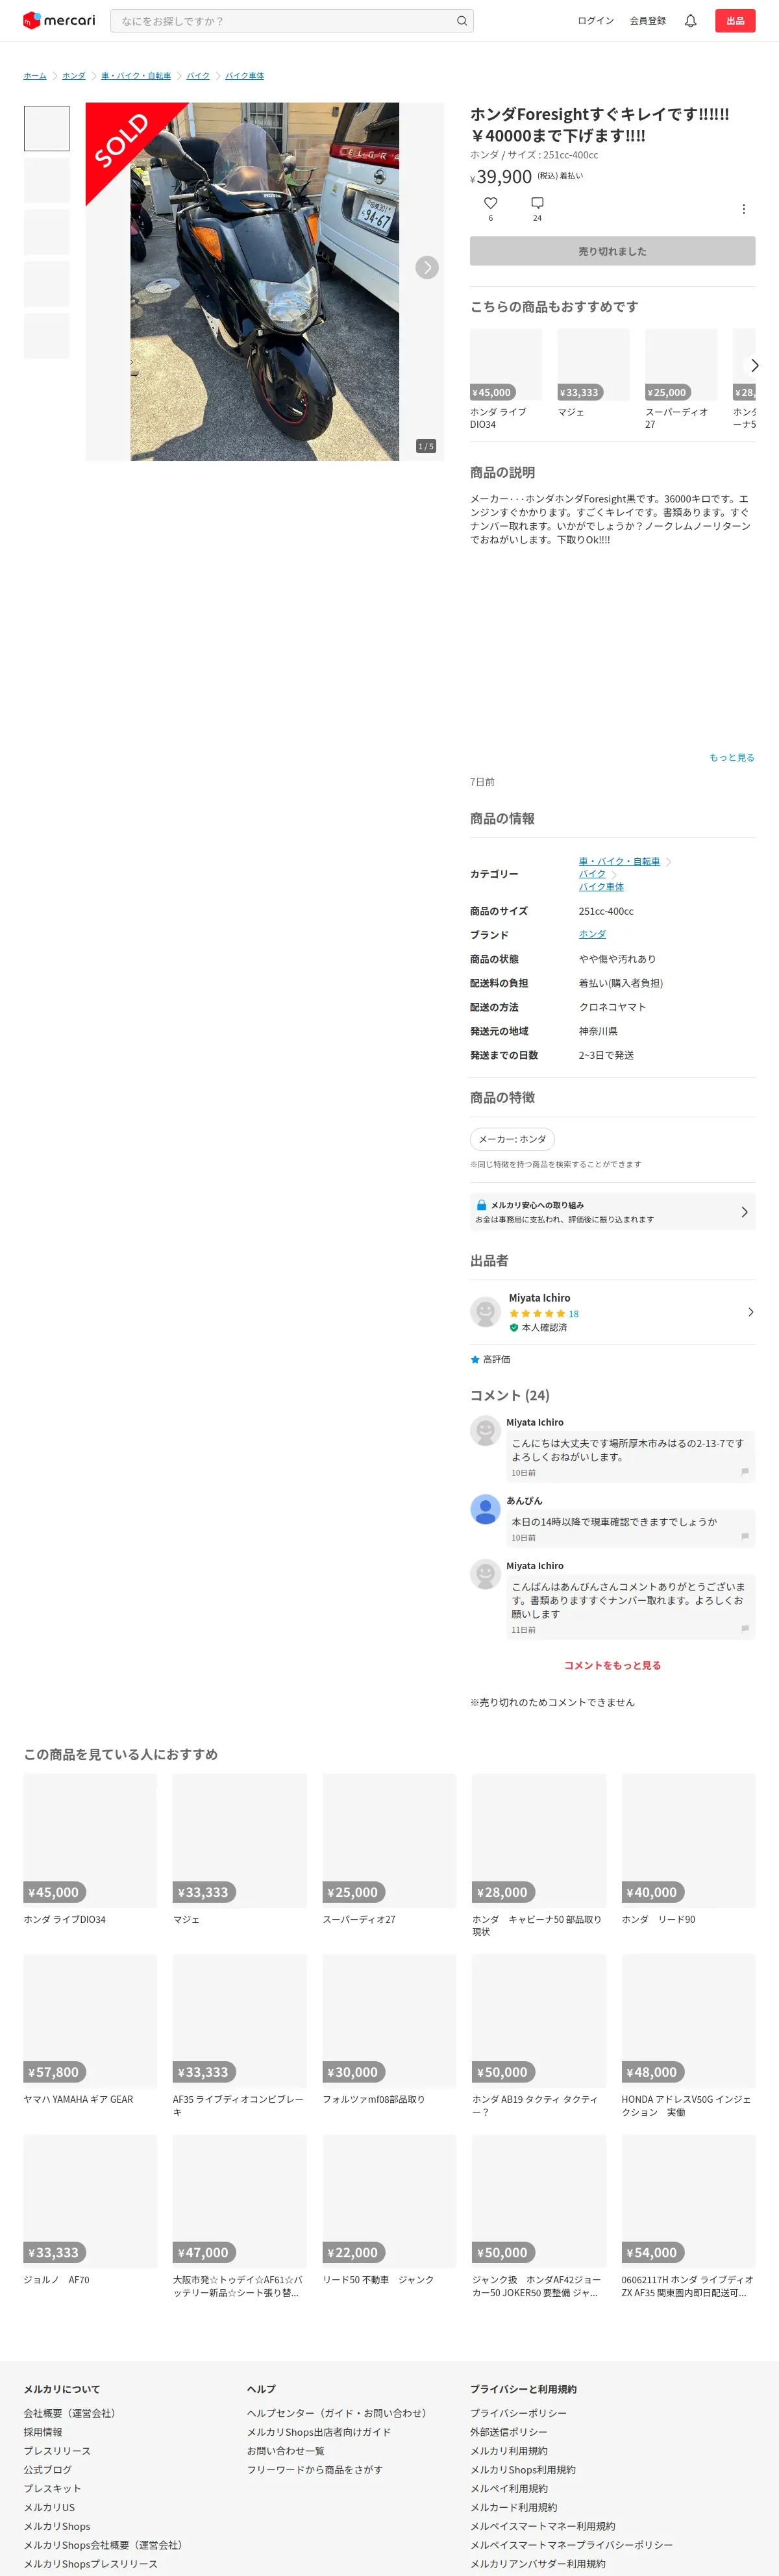Click footer 会社概要（運営会社） link
Image resolution: width=779 pixels, height=2576 pixels.
72,2413
